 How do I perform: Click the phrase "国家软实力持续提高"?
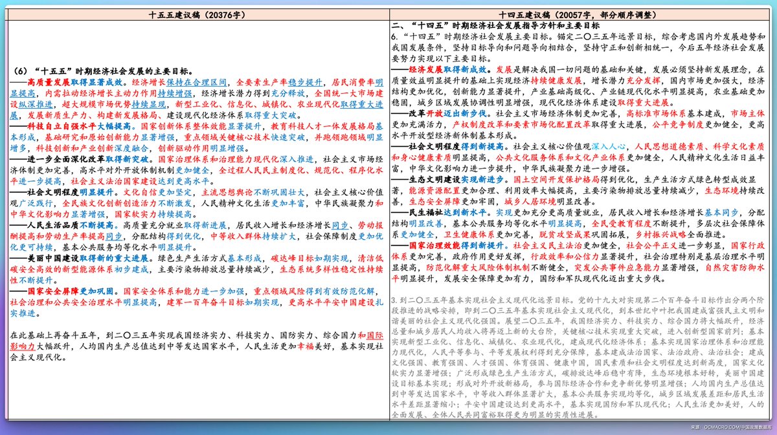(x=153, y=214)
